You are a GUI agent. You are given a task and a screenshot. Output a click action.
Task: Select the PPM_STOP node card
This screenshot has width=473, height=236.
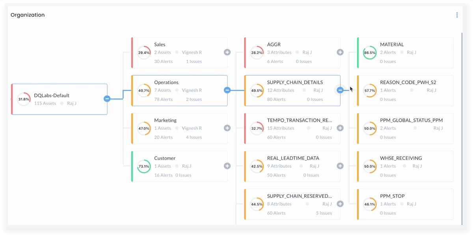pyautogui.click(x=405, y=204)
